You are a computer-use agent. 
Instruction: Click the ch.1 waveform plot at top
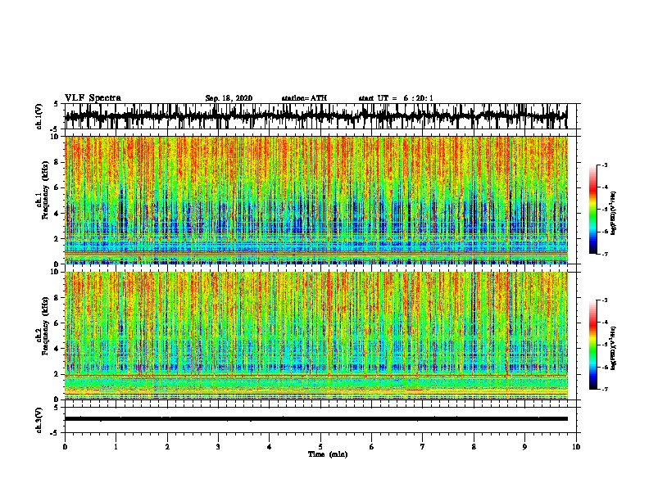tap(315, 116)
